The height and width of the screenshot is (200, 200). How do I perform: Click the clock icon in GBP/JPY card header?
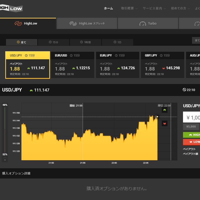161,55
